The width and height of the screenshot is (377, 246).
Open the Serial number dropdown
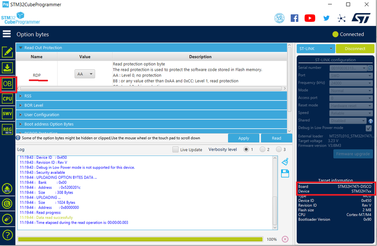[x=348, y=68]
